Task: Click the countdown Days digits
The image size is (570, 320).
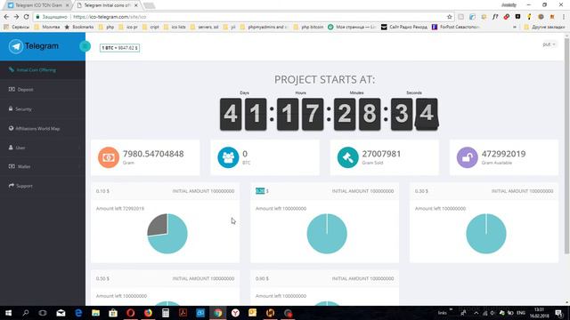Action: [x=243, y=115]
